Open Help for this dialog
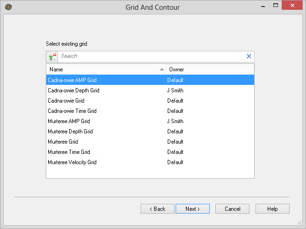Viewport: 306px width, 229px height. (272, 209)
